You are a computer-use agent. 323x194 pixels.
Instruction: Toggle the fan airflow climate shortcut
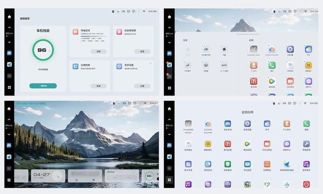(x=224, y=49)
